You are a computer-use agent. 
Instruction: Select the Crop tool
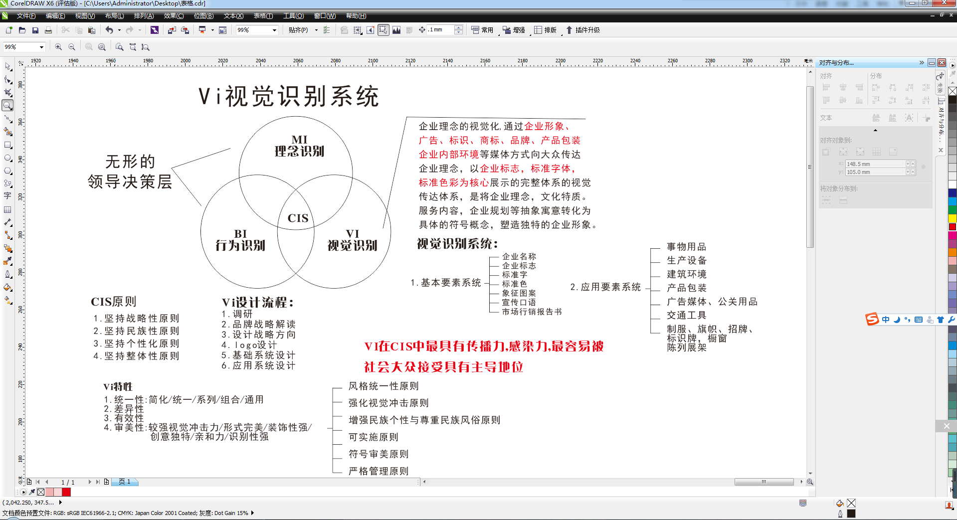[x=7, y=92]
